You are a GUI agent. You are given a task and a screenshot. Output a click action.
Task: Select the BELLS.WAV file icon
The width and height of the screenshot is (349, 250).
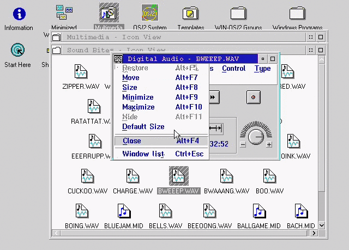(x=165, y=211)
